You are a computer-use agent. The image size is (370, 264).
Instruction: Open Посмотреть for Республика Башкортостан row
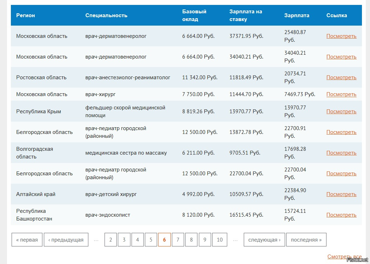pyautogui.click(x=341, y=215)
